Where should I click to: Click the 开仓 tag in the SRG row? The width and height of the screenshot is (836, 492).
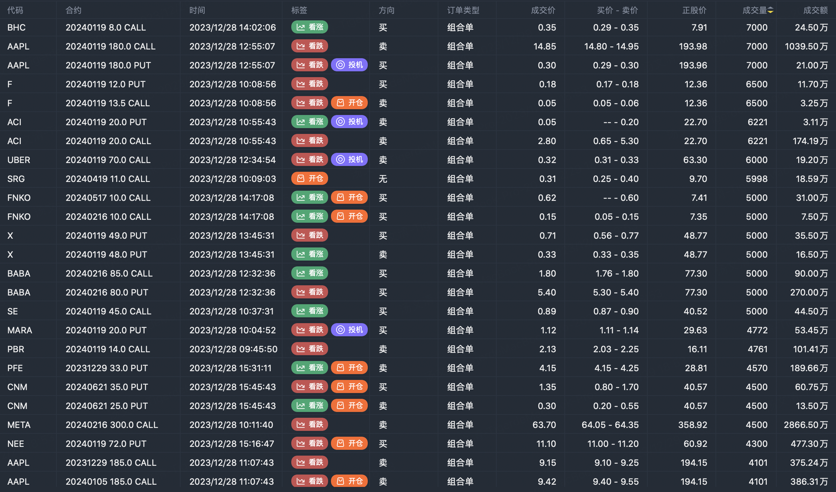pyautogui.click(x=309, y=179)
